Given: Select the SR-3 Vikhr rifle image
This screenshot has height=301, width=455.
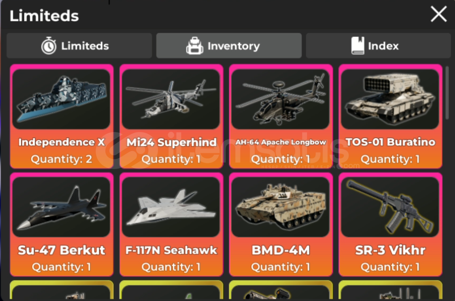Looking at the screenshot, I should click(390, 207).
